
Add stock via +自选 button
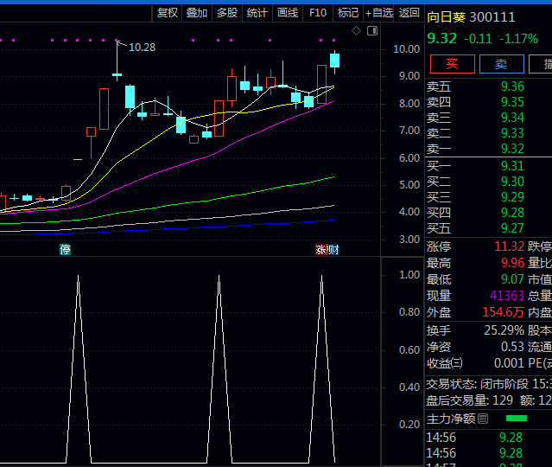click(x=379, y=13)
